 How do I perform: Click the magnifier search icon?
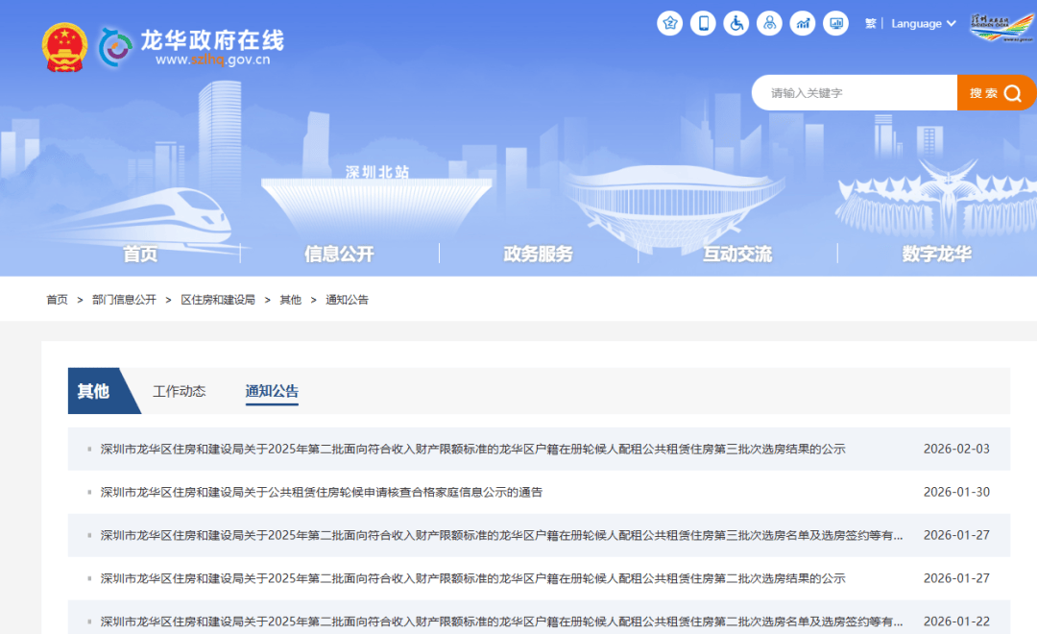[x=1013, y=92]
